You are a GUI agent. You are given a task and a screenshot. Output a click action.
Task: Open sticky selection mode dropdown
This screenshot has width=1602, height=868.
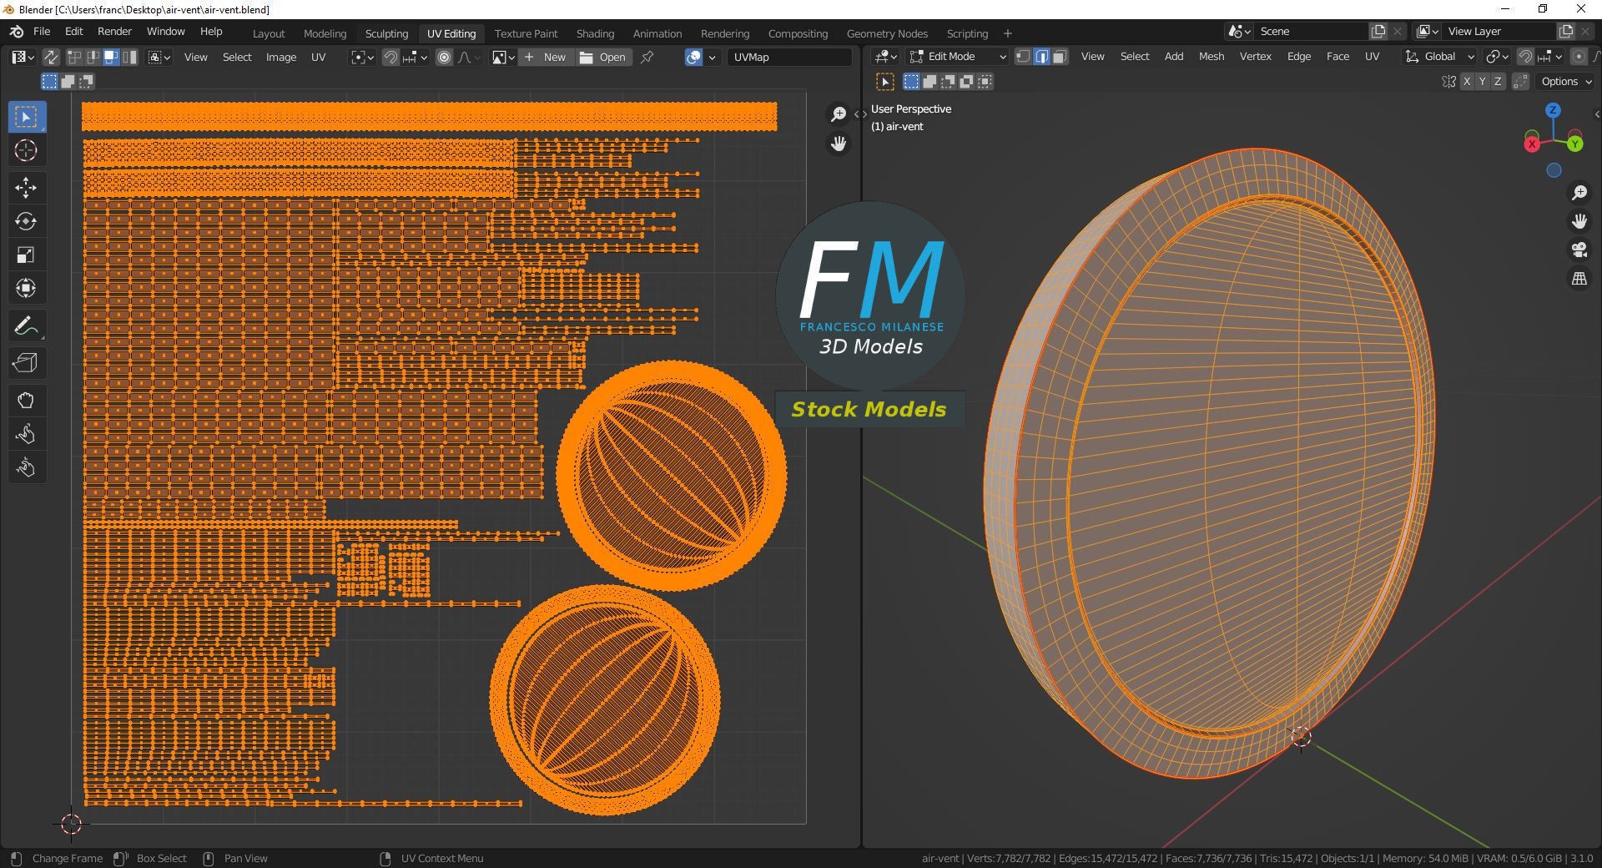pyautogui.click(x=159, y=57)
